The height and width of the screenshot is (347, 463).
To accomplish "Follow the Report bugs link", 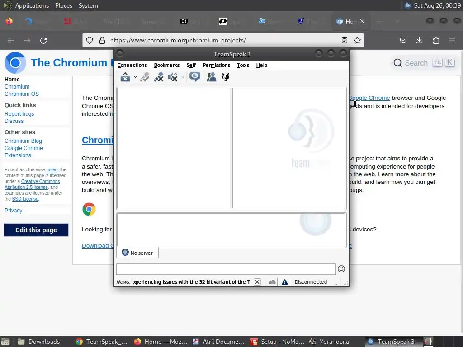I will 19,114.
